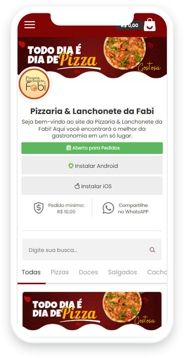Click the Apple icon beside Instalar iOS
Screen dimensions: 184x358
(77, 186)
